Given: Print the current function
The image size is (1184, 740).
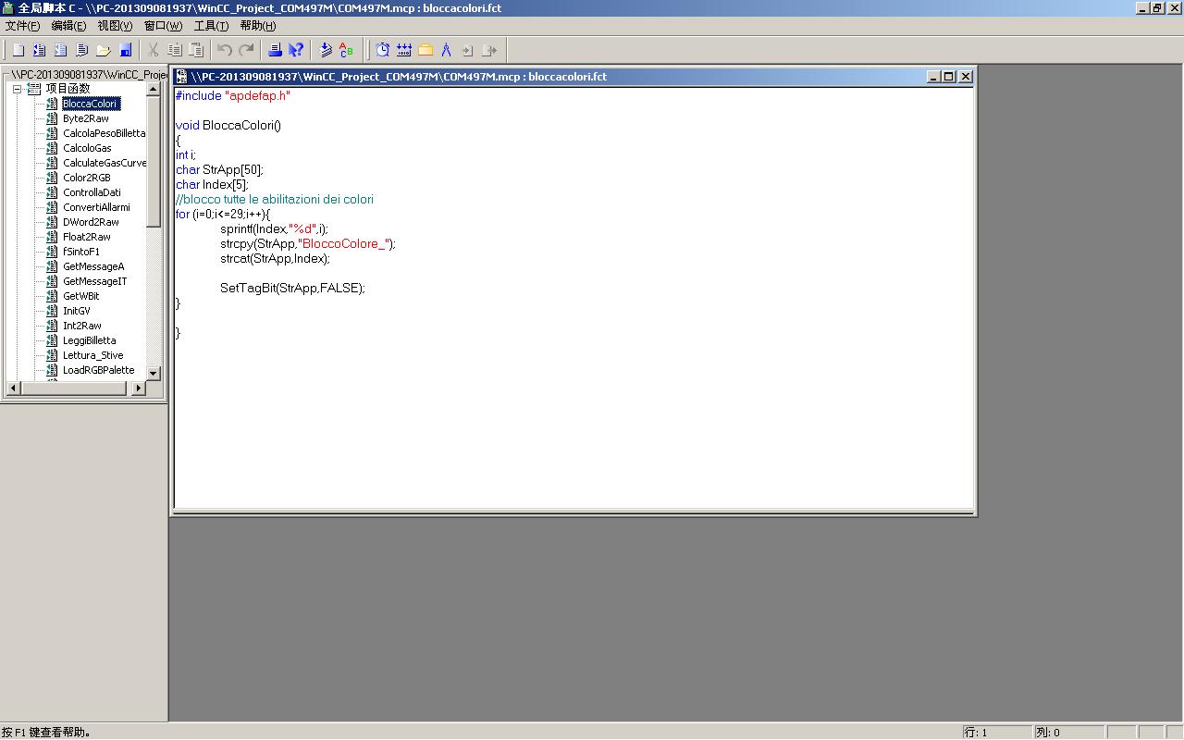Looking at the screenshot, I should coord(275,50).
